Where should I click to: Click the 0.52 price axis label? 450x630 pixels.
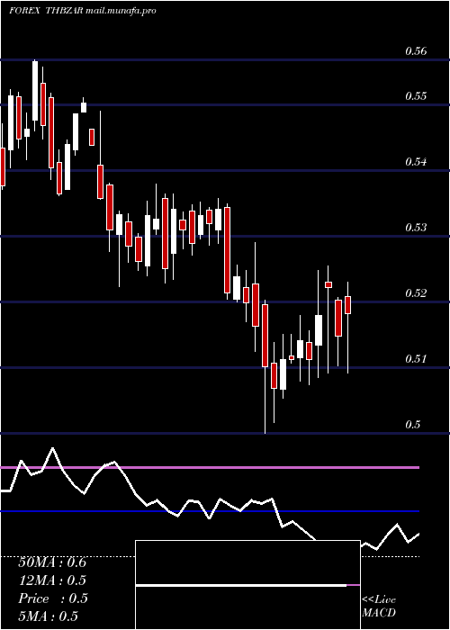[416, 292]
